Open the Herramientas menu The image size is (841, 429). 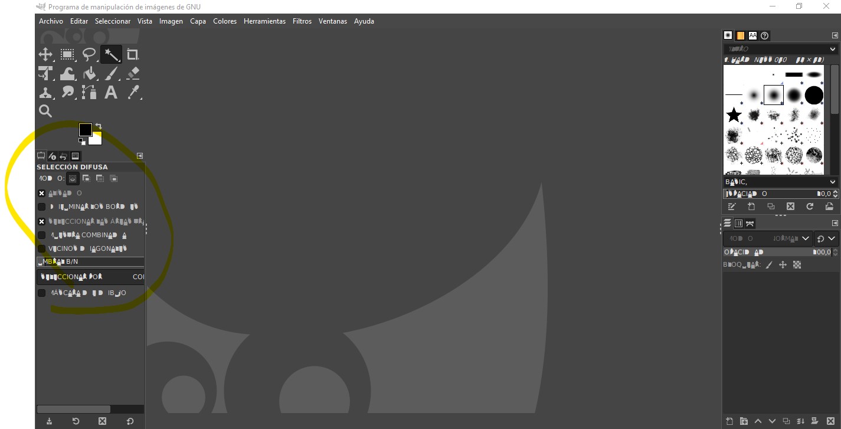pos(264,21)
